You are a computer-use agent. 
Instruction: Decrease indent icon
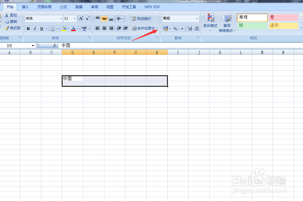[119, 28]
